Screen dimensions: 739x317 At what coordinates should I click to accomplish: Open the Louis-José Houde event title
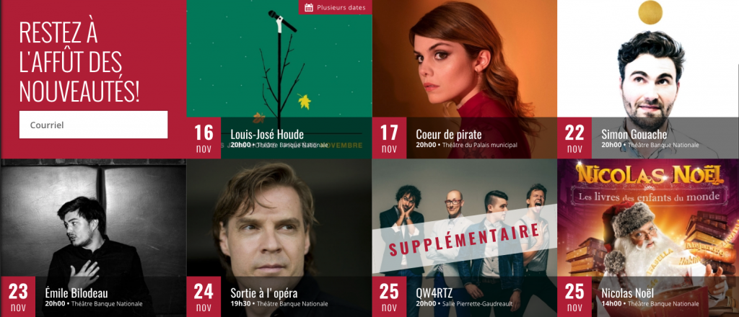click(x=267, y=135)
